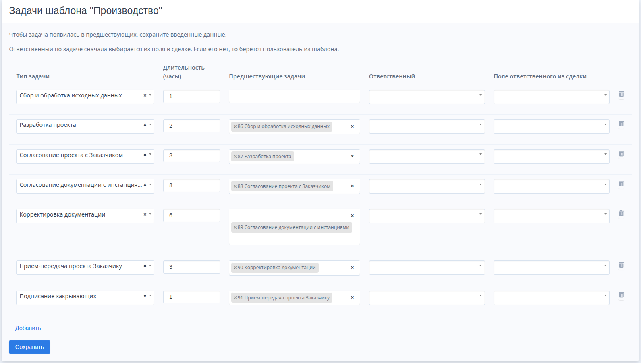
Task: Click the 'Предшествующие задачи' column header
Action: 267,76
